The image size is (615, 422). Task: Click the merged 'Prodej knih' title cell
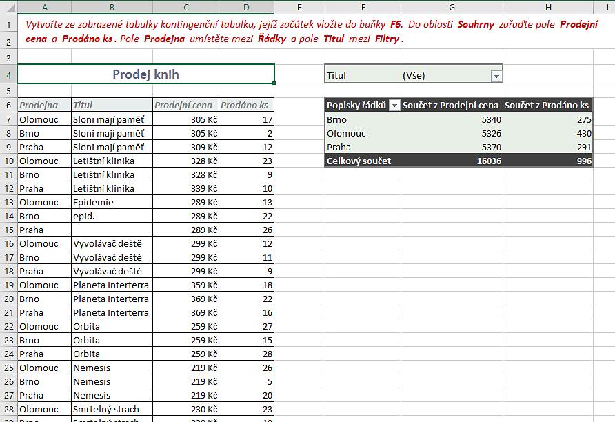click(145, 74)
